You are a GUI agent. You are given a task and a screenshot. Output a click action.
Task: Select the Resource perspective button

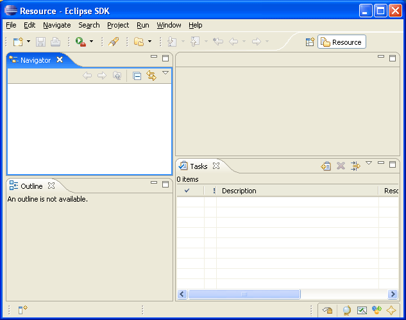coord(342,42)
